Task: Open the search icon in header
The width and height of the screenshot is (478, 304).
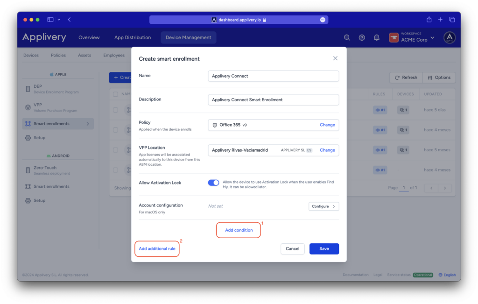Action: [347, 37]
